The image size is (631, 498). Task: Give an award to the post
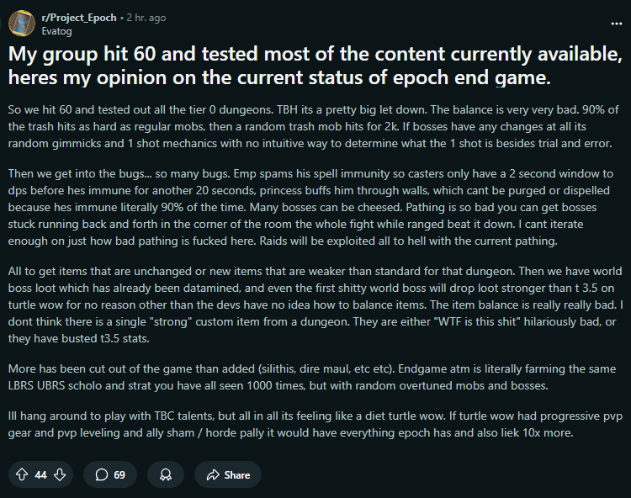coord(166,474)
